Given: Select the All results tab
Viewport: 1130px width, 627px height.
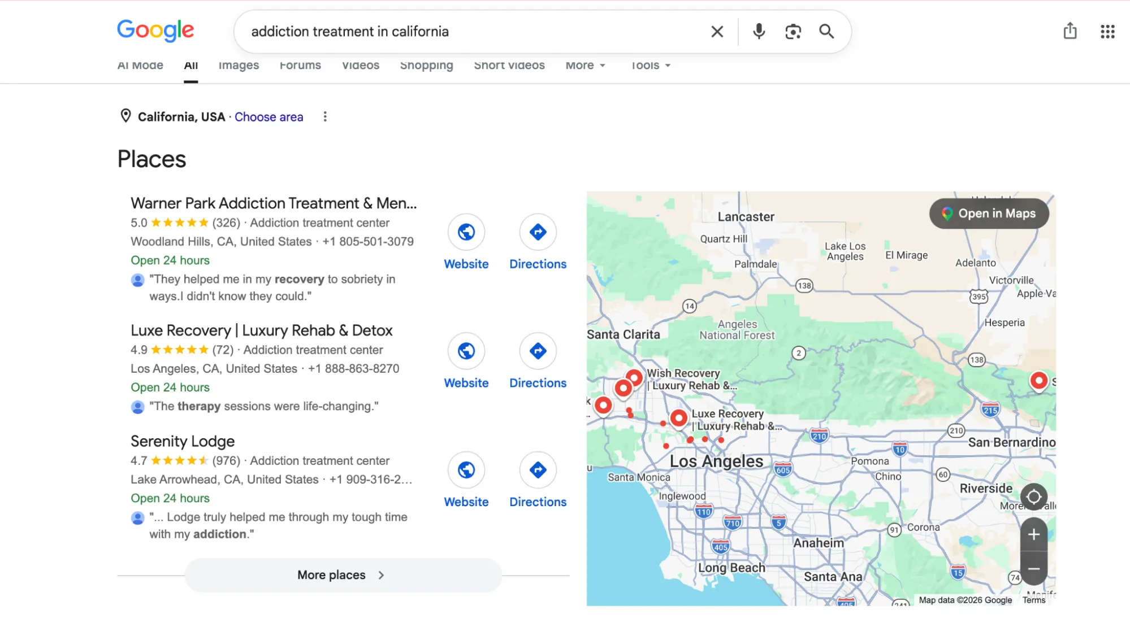Looking at the screenshot, I should 191,66.
